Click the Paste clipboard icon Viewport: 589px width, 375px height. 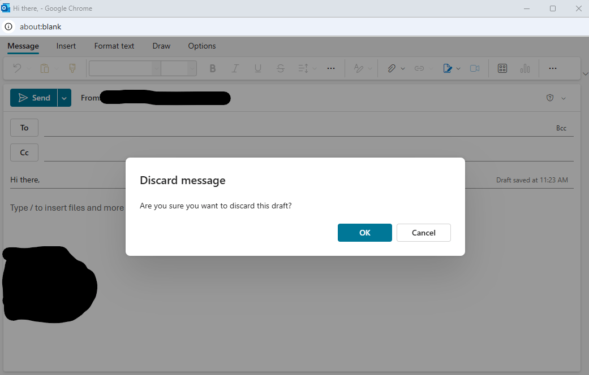point(45,68)
